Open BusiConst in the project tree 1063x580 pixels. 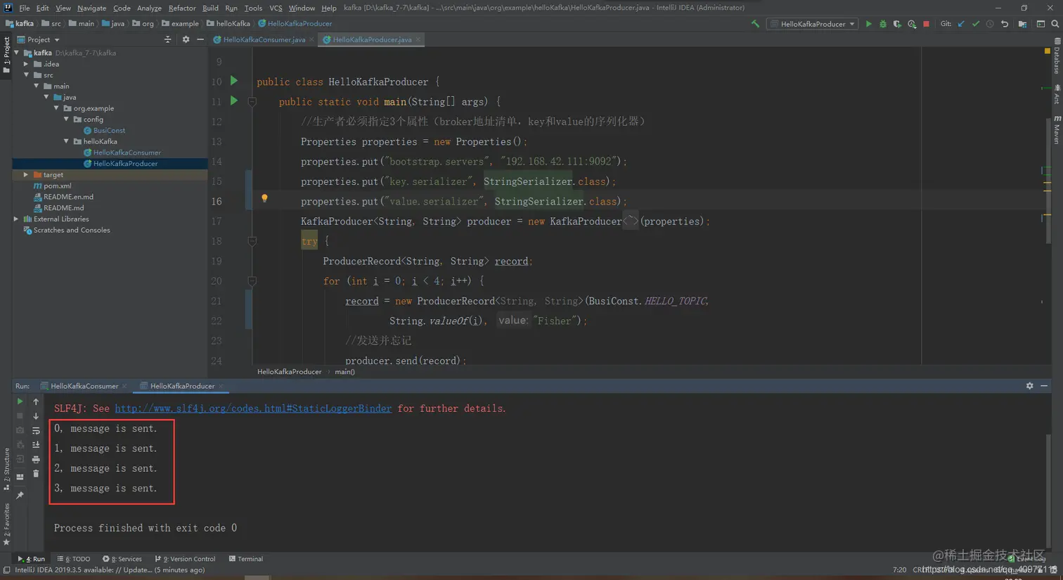[x=109, y=130]
